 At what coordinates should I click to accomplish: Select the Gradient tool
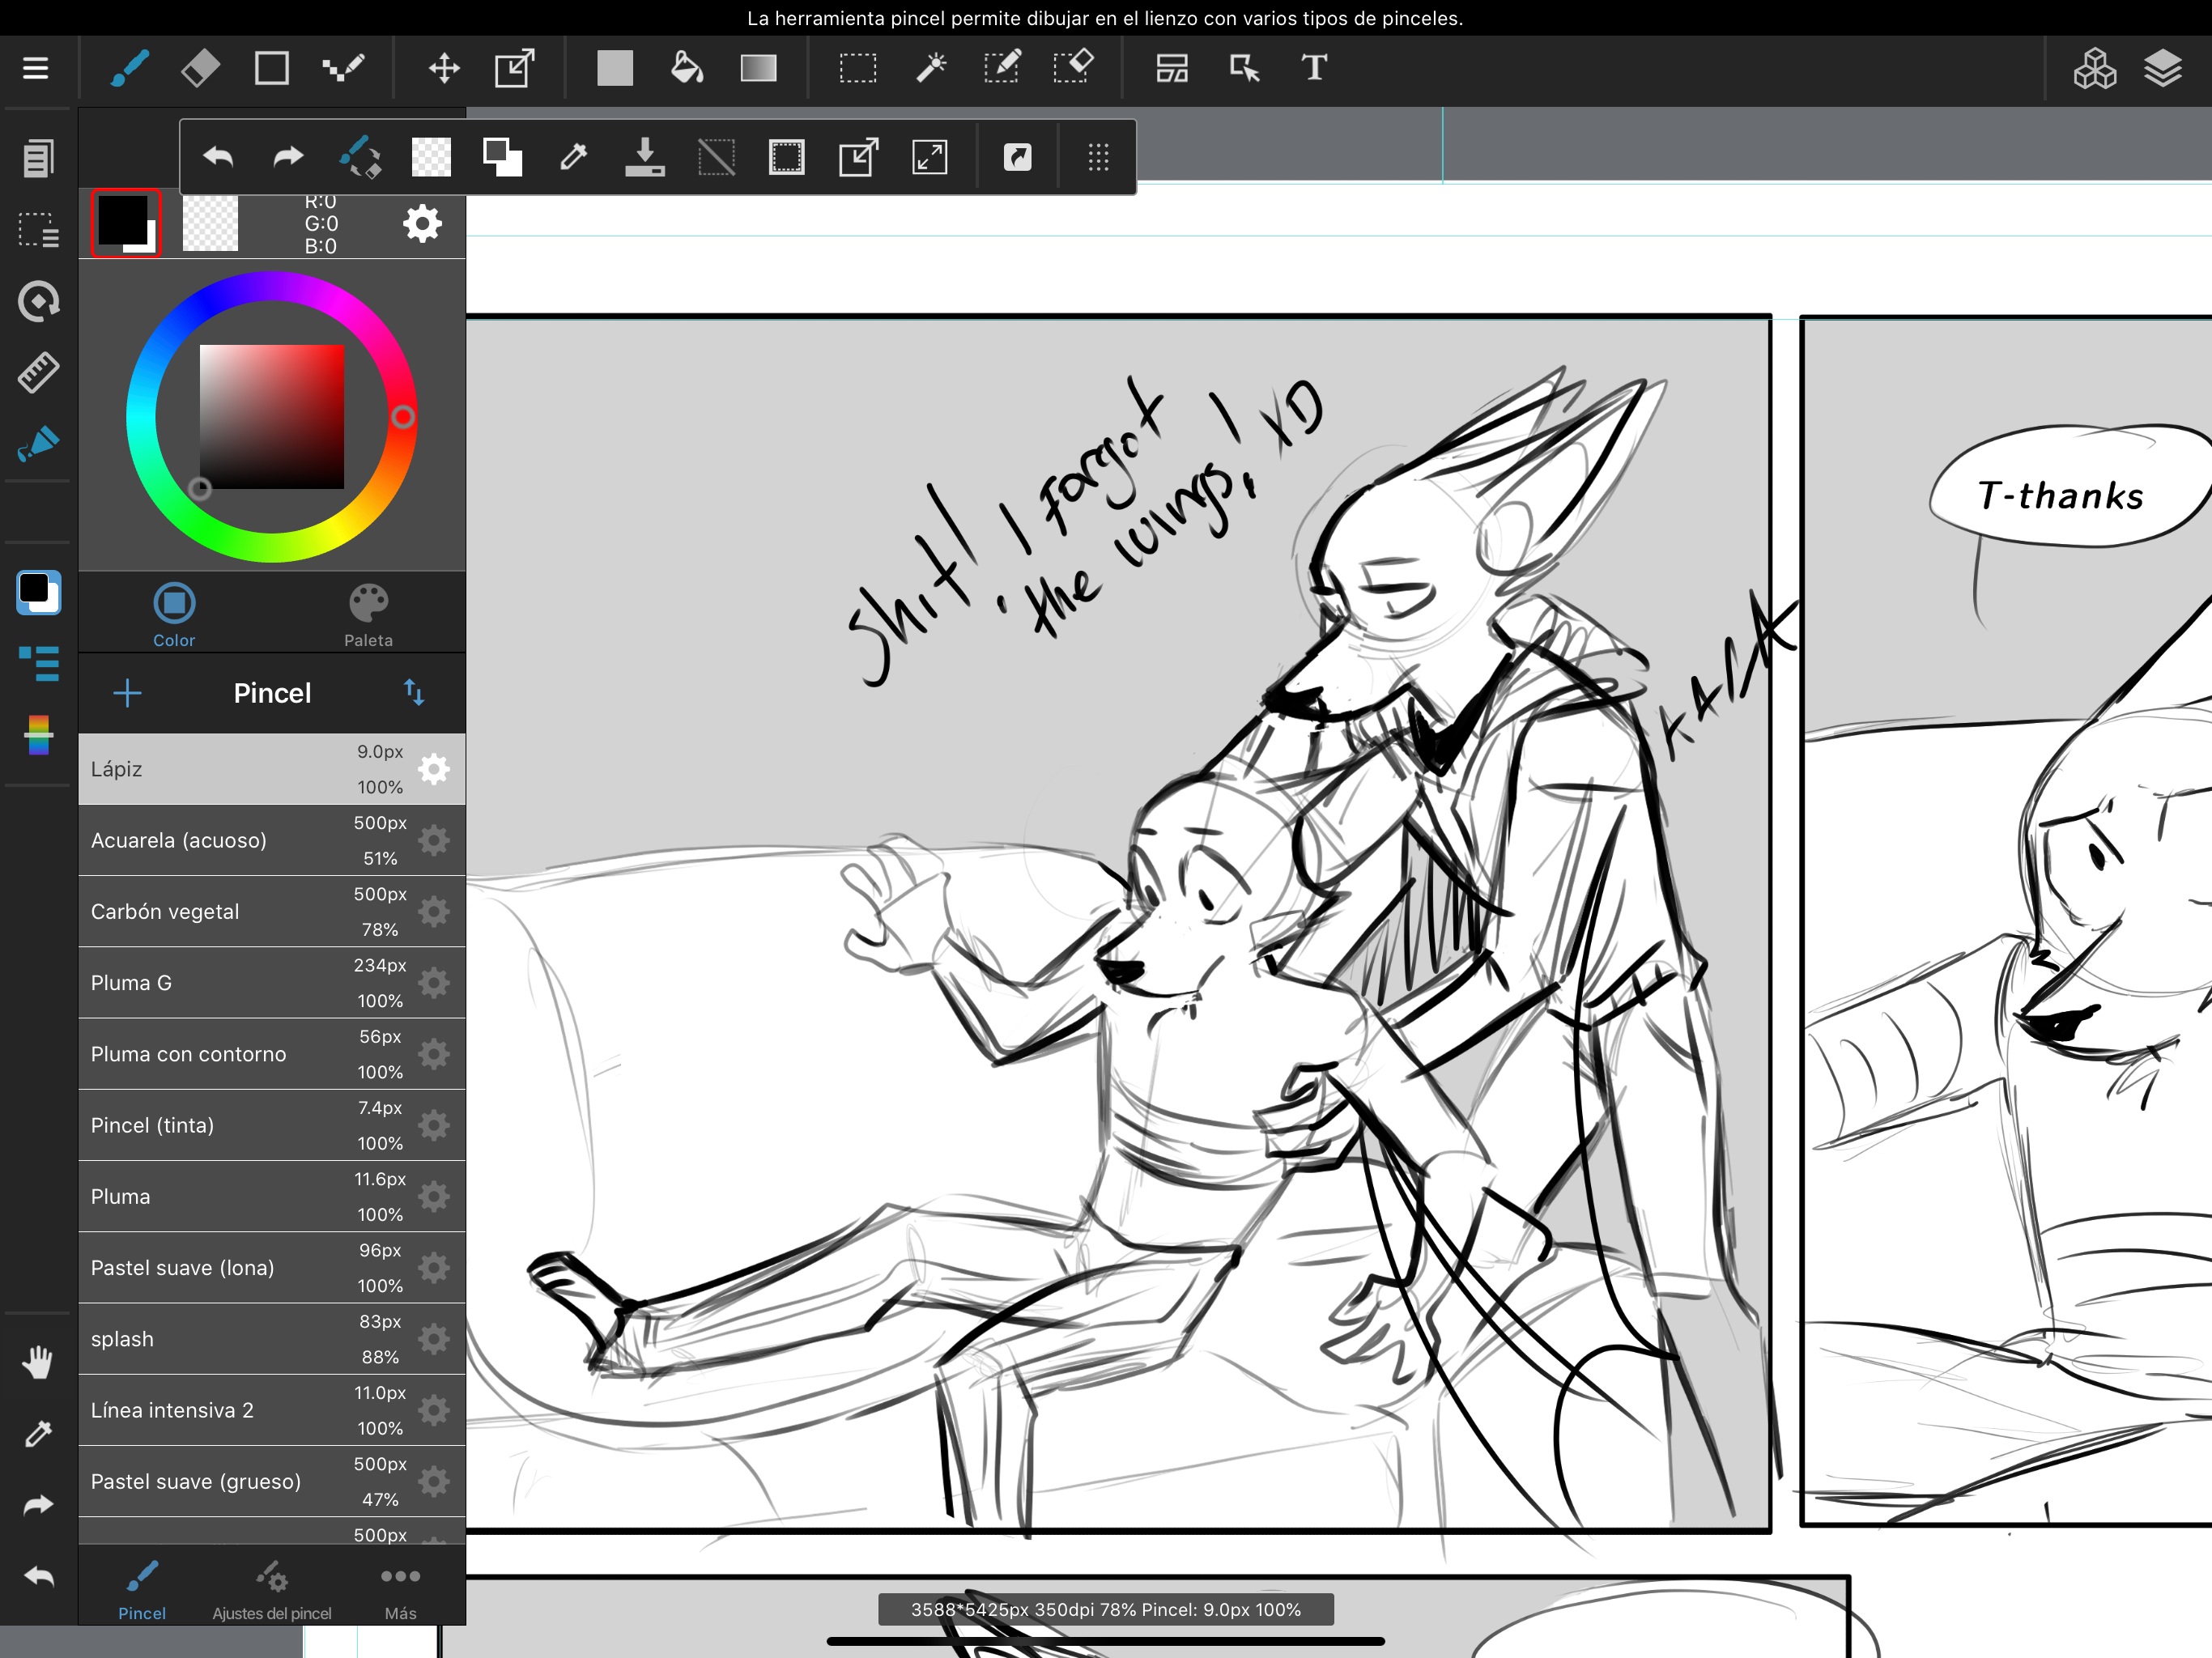(758, 68)
